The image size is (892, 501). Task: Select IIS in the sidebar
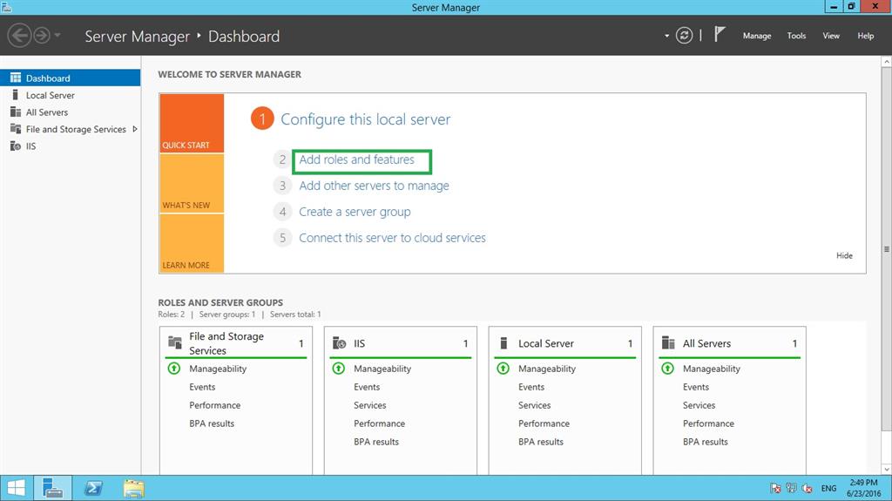pos(70,146)
